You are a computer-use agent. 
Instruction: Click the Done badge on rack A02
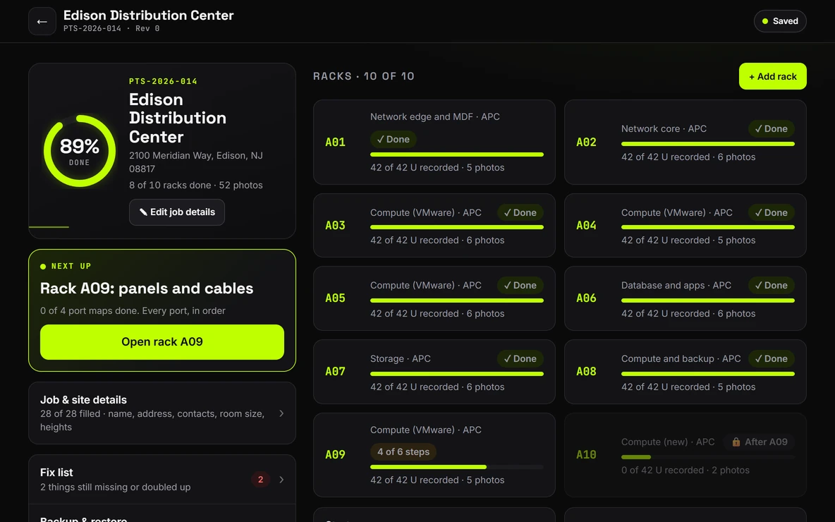click(771, 129)
